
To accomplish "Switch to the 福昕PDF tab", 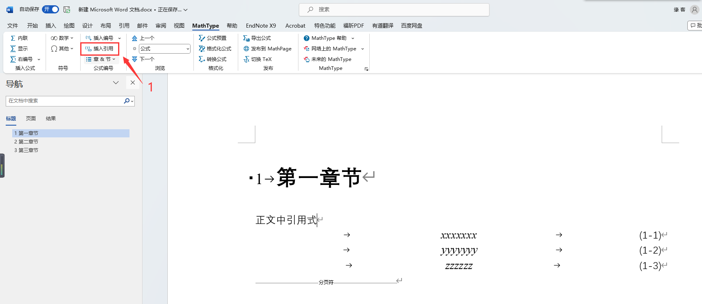I will (353, 26).
